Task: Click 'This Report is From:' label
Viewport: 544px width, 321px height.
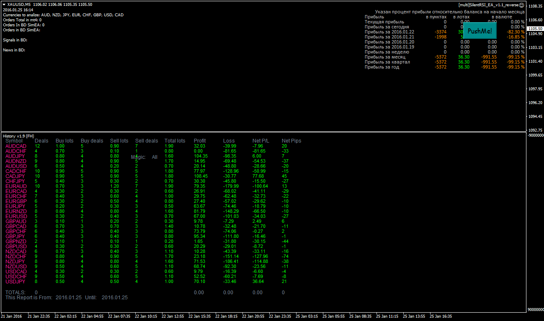Action: (29, 297)
